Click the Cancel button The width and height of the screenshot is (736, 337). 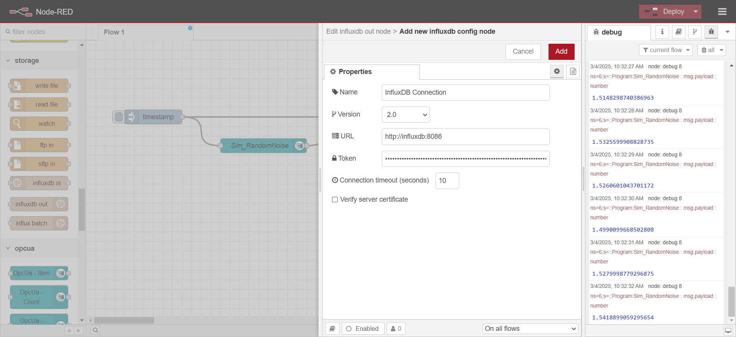click(x=523, y=51)
